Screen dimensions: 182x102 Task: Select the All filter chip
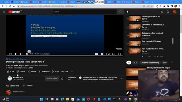(129, 63)
